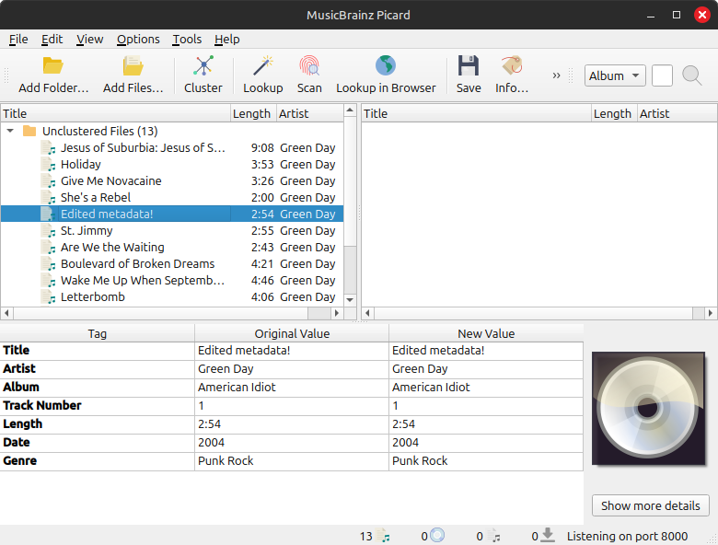Screen dimensions: 718x545
Task: Click the Track Number tag label
Action: point(42,405)
